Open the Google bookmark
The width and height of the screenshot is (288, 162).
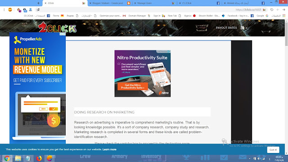[262, 16]
